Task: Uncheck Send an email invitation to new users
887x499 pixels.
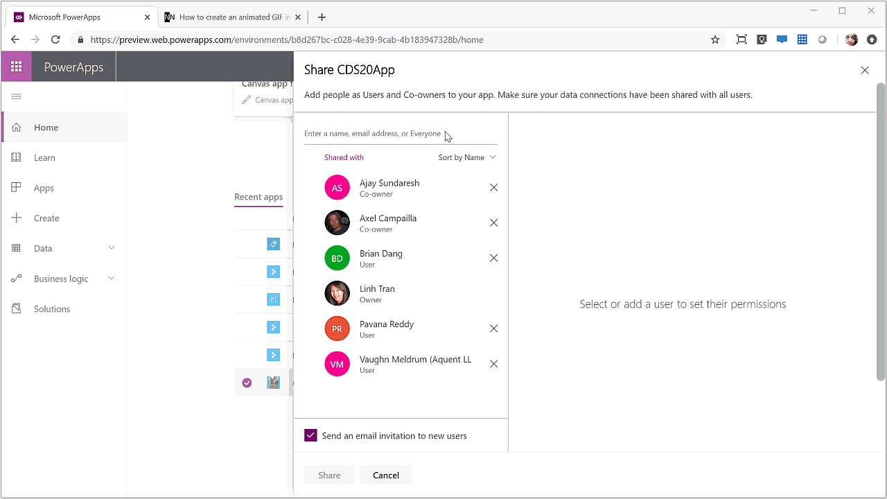Action: coord(310,435)
